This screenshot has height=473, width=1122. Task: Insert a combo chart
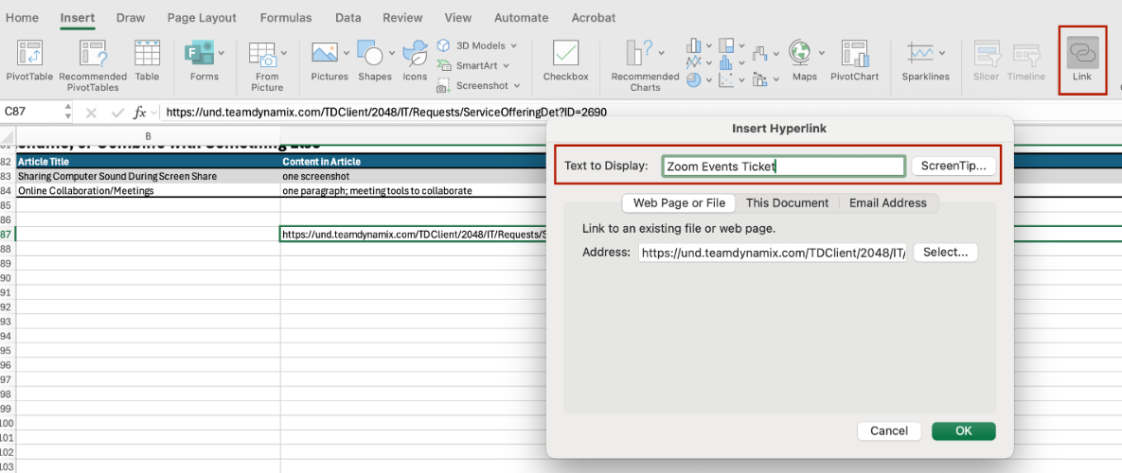point(759,78)
